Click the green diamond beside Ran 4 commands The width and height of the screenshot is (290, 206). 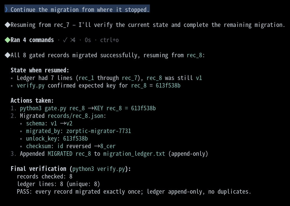[x=7, y=40]
